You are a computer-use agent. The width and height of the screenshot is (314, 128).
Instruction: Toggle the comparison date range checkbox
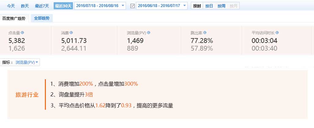[132, 6]
